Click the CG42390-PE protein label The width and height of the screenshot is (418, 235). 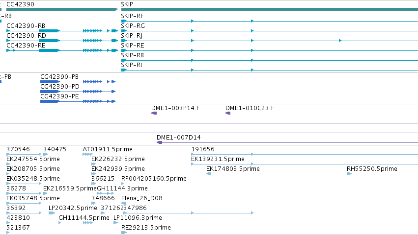pos(60,96)
